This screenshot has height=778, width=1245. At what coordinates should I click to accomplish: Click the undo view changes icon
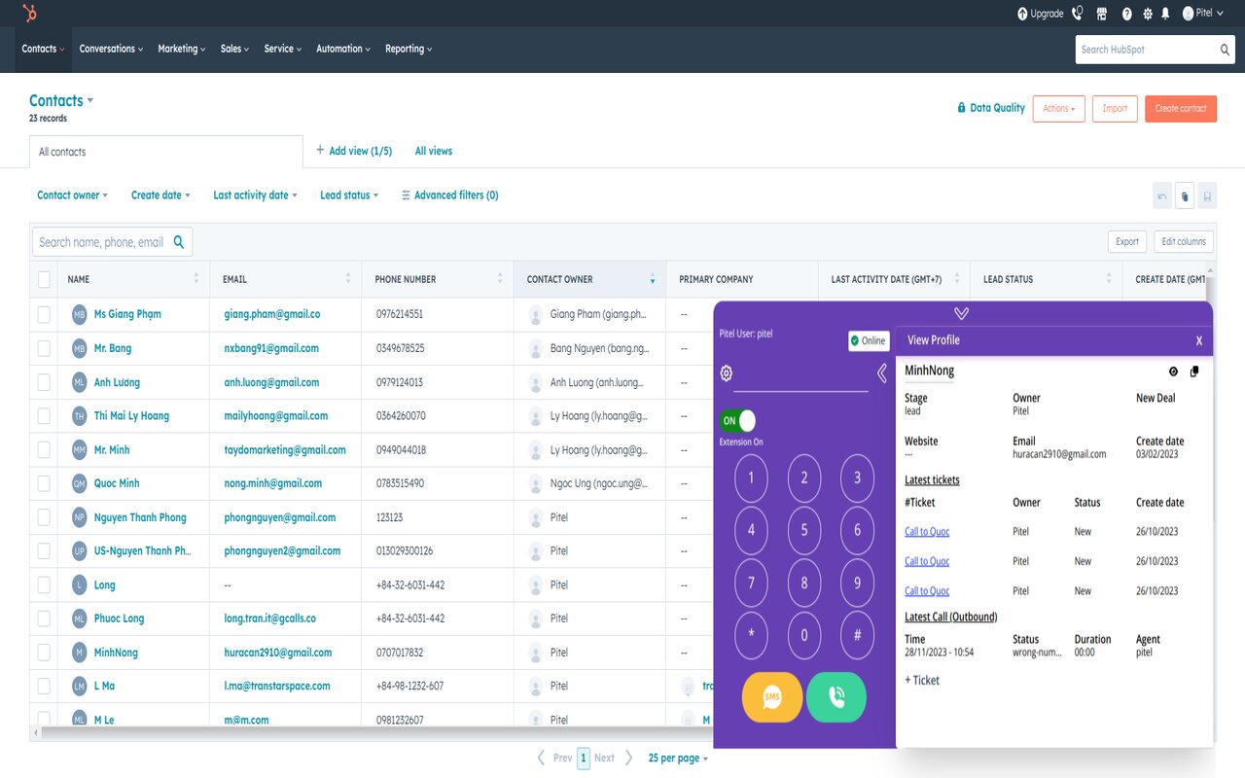(1161, 195)
